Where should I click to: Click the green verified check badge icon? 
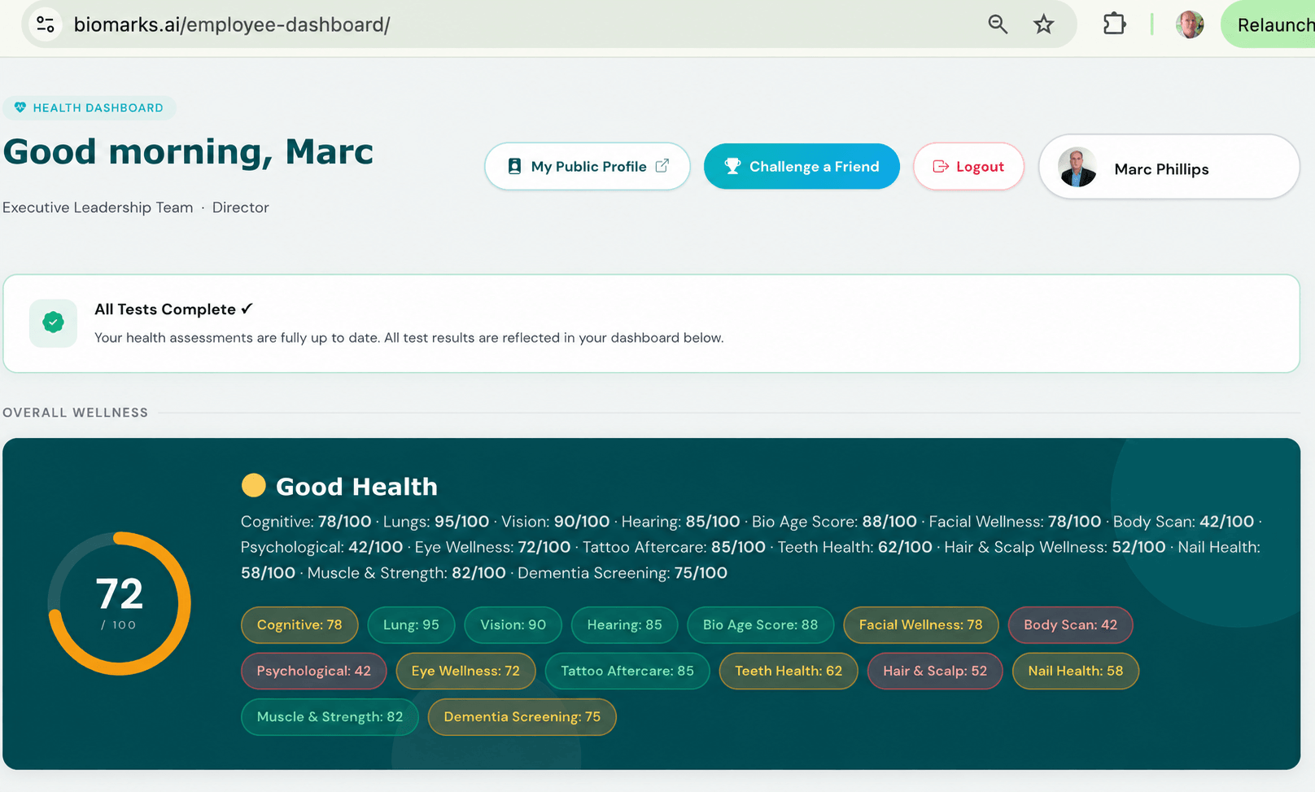[53, 323]
